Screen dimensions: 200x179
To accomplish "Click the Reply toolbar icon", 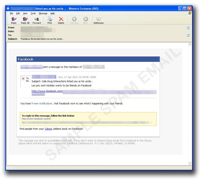I will pyautogui.click(x=14, y=20).
